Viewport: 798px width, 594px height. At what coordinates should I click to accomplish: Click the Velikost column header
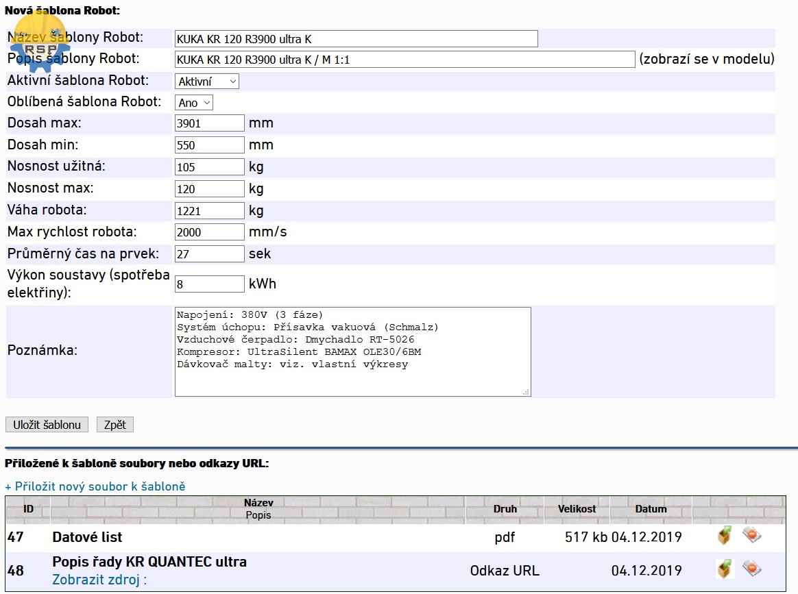(x=577, y=509)
